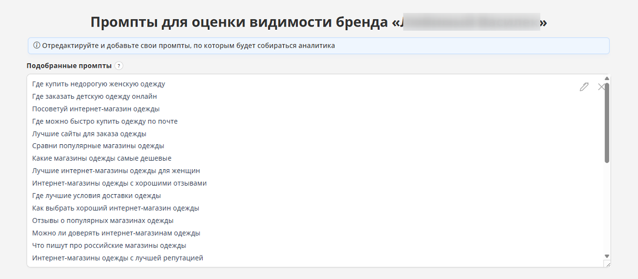Click «Интернет-магазины одежды с лучшей репутацией» prompt
The width and height of the screenshot is (638, 279).
[x=117, y=258]
